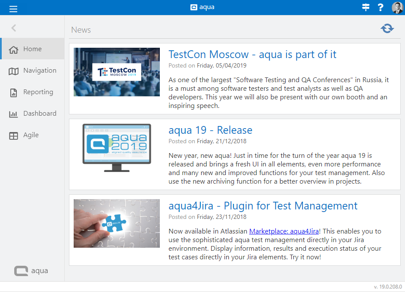The image size is (405, 292).
Task: Open the user profile avatar
Action: [x=397, y=7]
